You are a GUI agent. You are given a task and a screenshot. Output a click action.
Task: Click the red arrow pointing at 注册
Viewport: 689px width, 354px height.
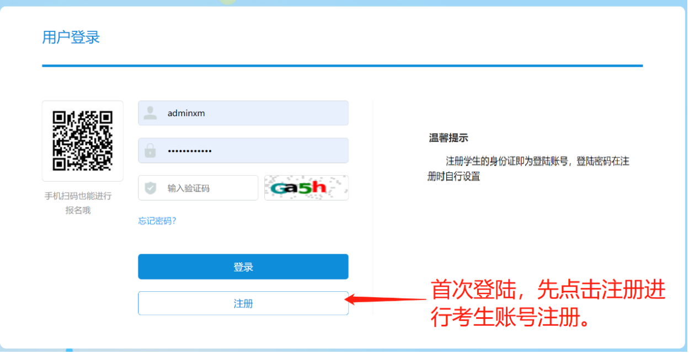(x=386, y=298)
